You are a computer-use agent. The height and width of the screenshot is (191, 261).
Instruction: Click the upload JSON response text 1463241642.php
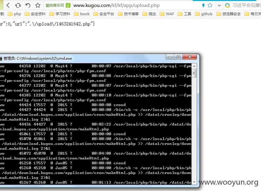click(73, 24)
